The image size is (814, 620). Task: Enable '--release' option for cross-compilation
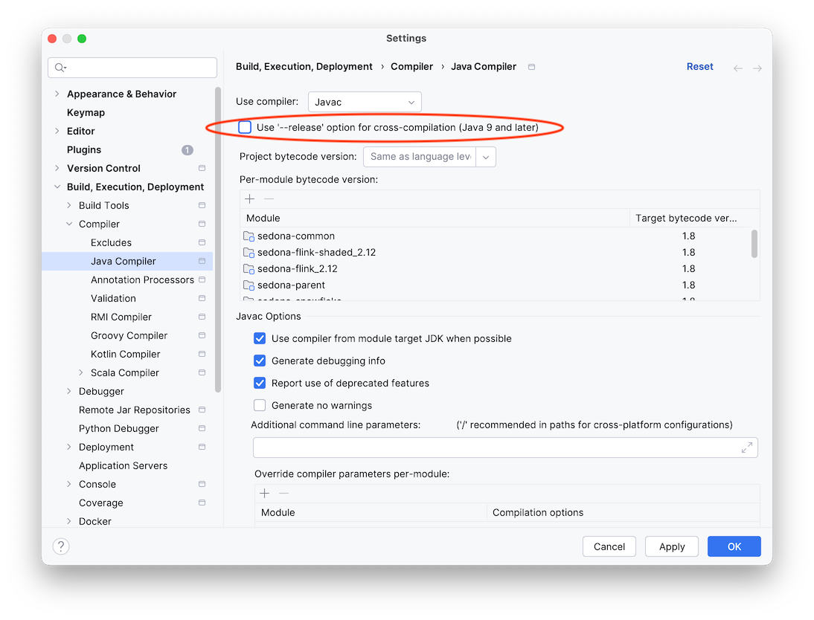(245, 127)
